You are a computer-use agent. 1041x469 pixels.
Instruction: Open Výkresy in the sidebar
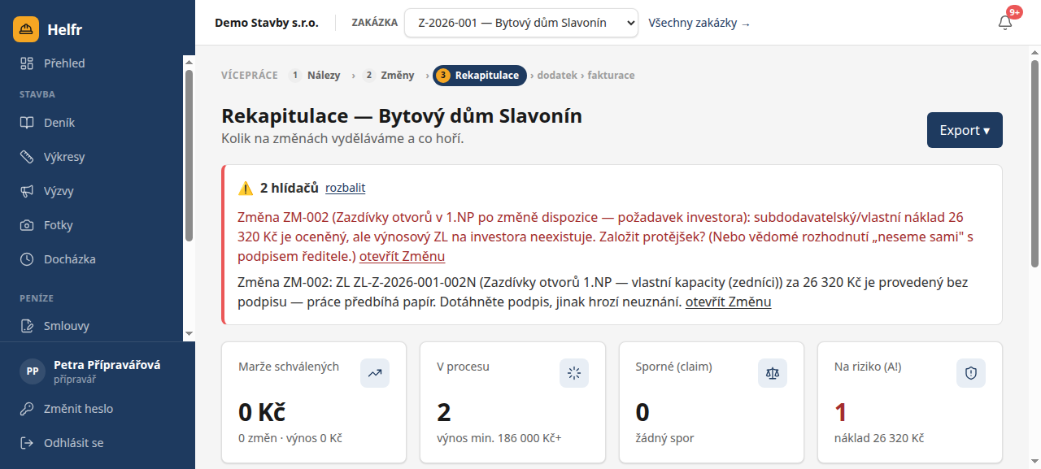tap(91, 157)
